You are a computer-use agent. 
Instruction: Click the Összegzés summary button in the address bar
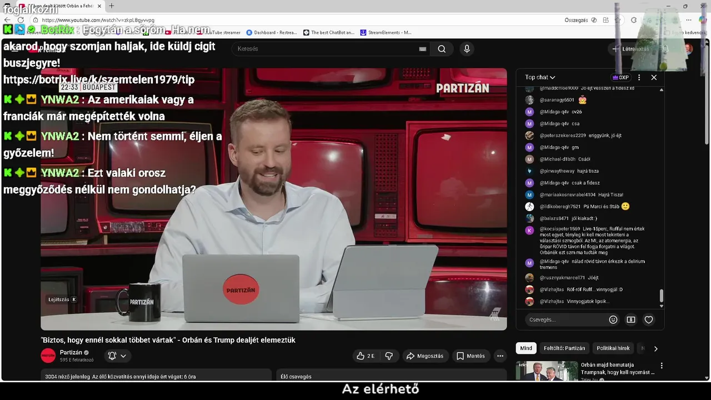click(x=576, y=20)
